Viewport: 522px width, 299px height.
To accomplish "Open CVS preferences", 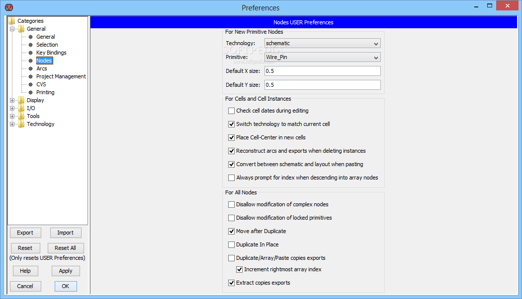I will pos(41,84).
